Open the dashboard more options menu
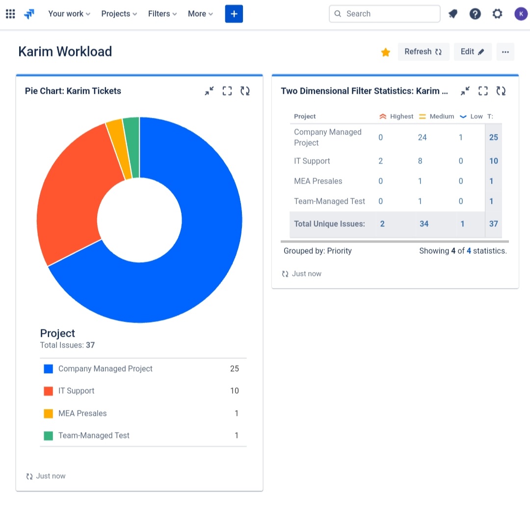The image size is (530, 513). click(x=505, y=52)
